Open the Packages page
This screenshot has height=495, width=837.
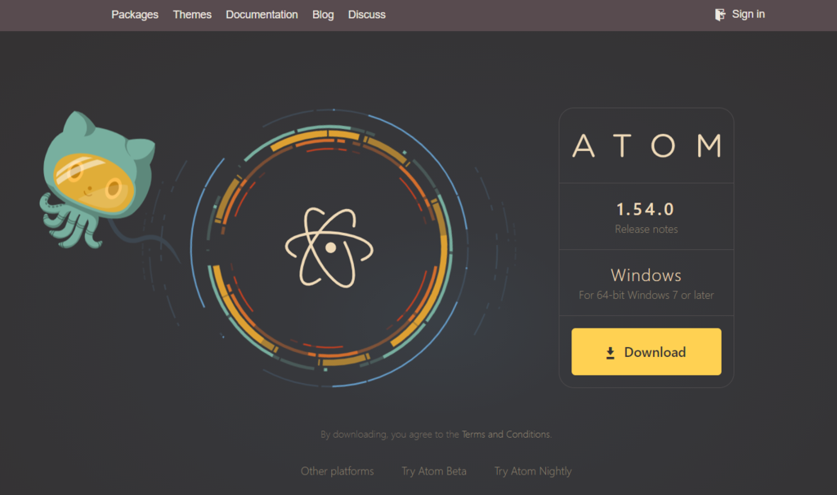pos(135,14)
